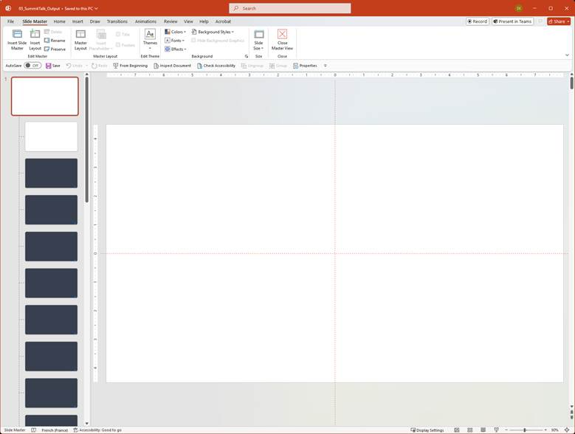Open Themes gallery dropdown
The width and height of the screenshot is (575, 434).
coord(150,40)
